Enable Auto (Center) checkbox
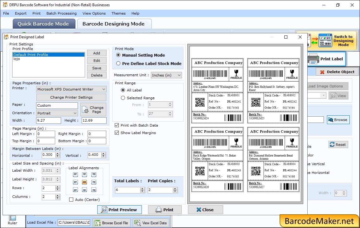Screen dimensions: 360x228 pos(71,200)
